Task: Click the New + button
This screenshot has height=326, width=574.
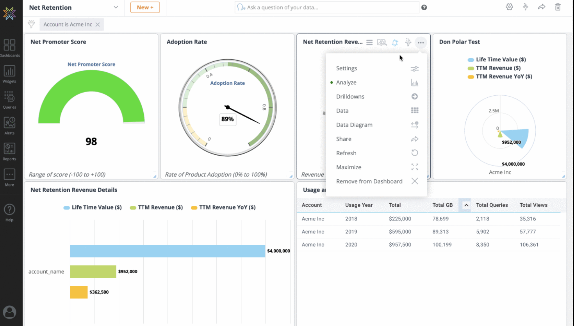Action: [145, 7]
